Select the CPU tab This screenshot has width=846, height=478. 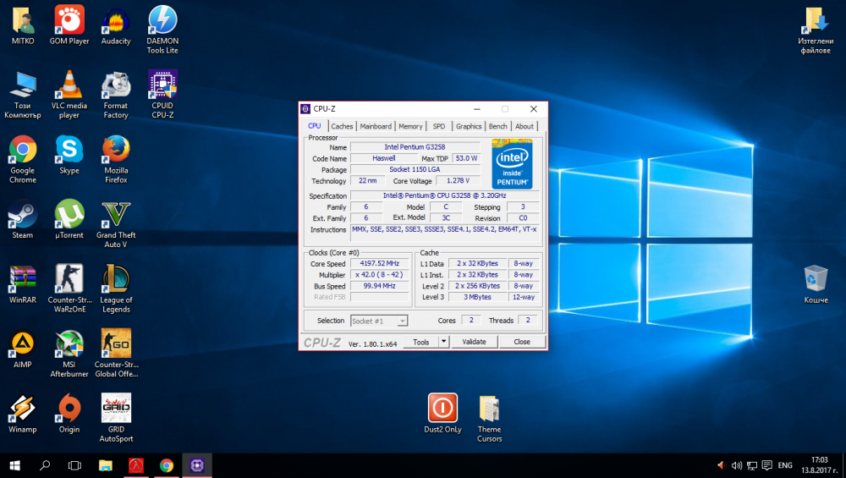(x=315, y=126)
